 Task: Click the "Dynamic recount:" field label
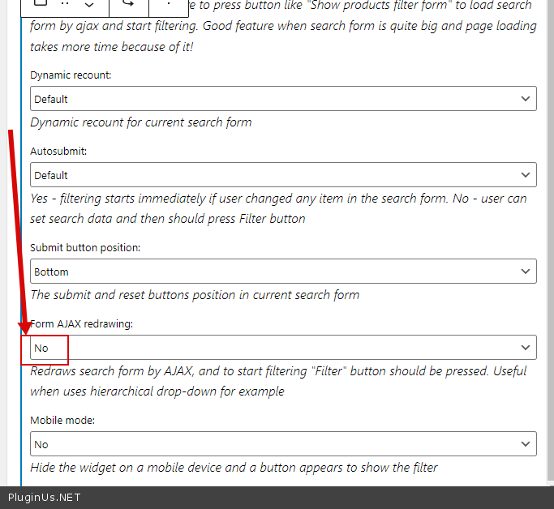(71, 75)
